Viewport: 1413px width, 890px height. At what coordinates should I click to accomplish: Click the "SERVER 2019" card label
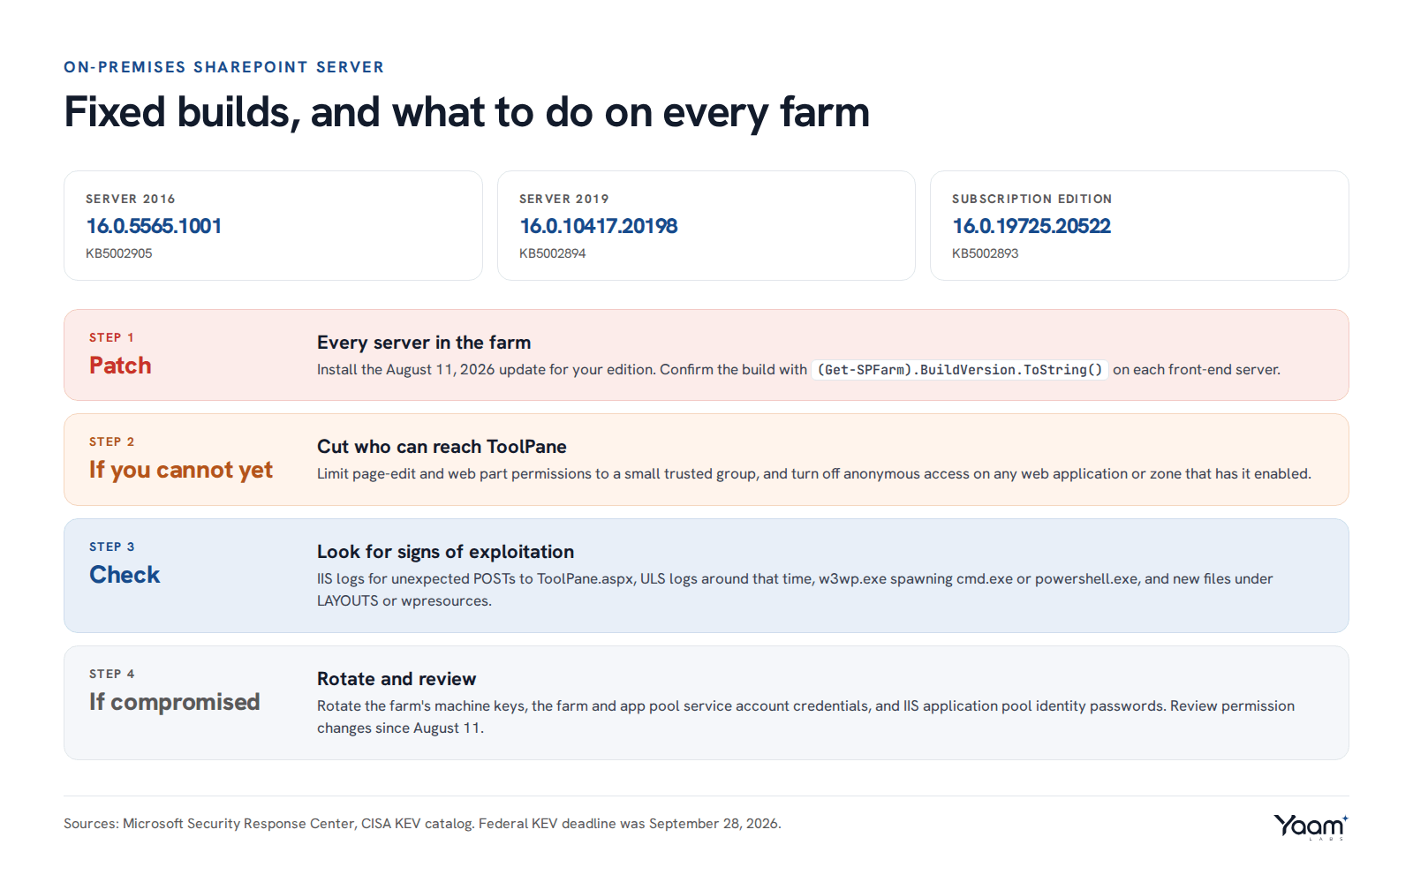pyautogui.click(x=564, y=199)
